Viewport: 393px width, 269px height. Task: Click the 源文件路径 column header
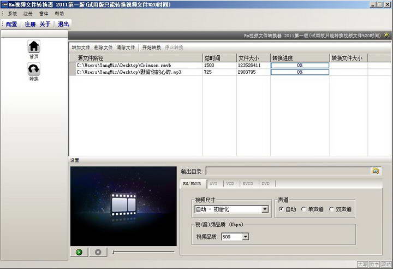pyautogui.click(x=135, y=58)
